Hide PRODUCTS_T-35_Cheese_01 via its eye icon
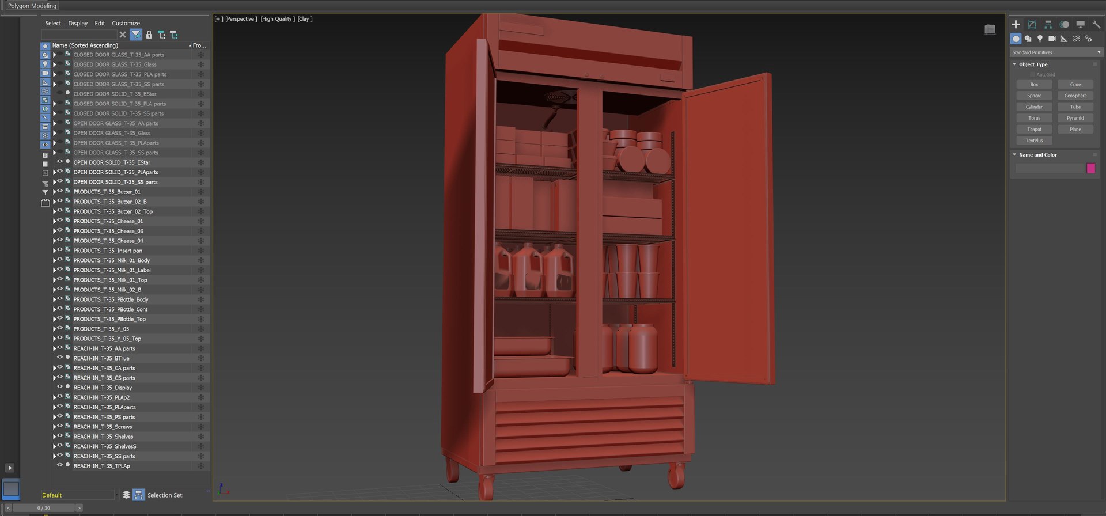This screenshot has width=1106, height=516. (x=59, y=221)
